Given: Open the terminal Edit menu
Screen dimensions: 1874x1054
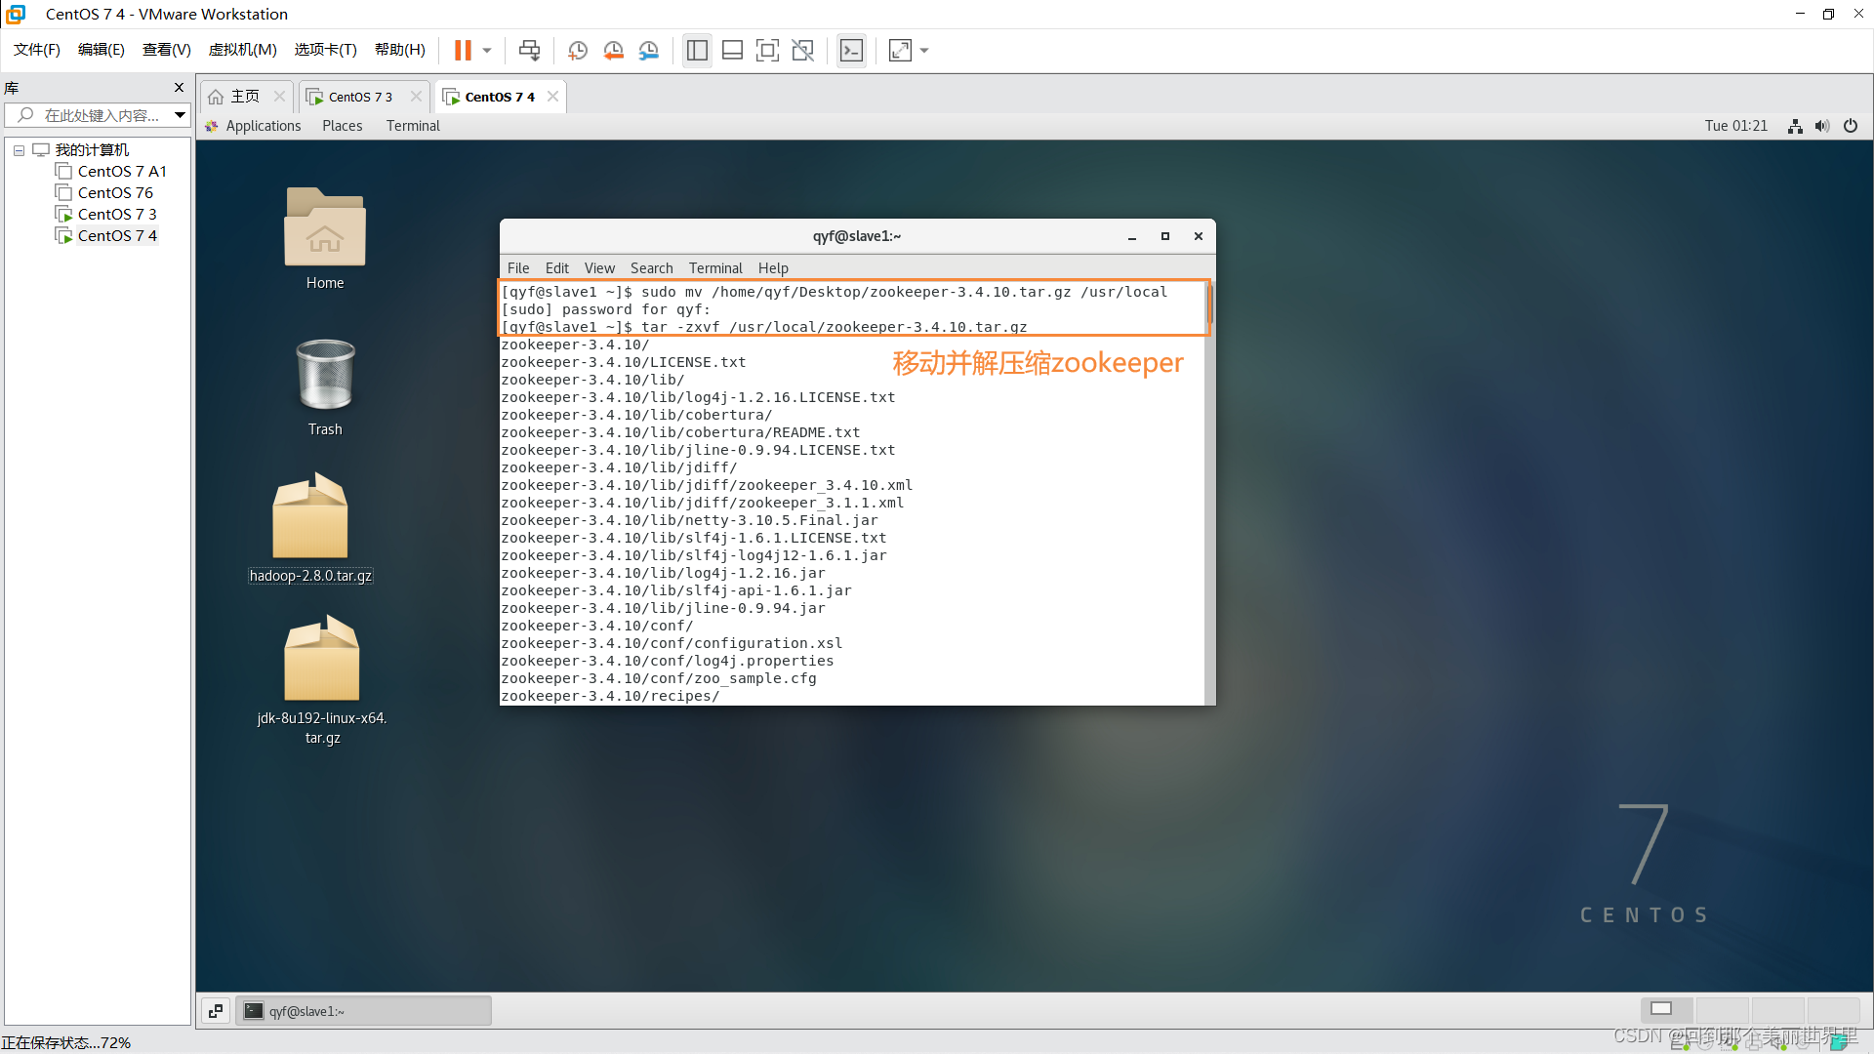Looking at the screenshot, I should 556,268.
